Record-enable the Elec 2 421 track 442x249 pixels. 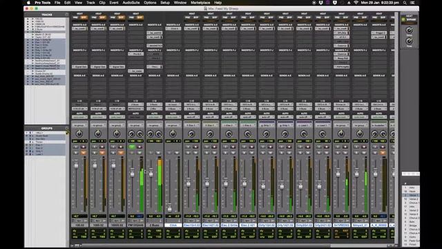click(251, 147)
